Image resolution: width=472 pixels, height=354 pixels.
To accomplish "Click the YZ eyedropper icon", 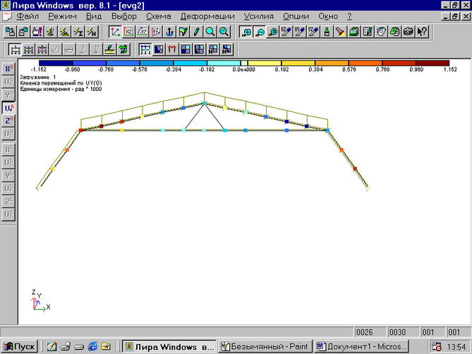I will click(x=313, y=32).
